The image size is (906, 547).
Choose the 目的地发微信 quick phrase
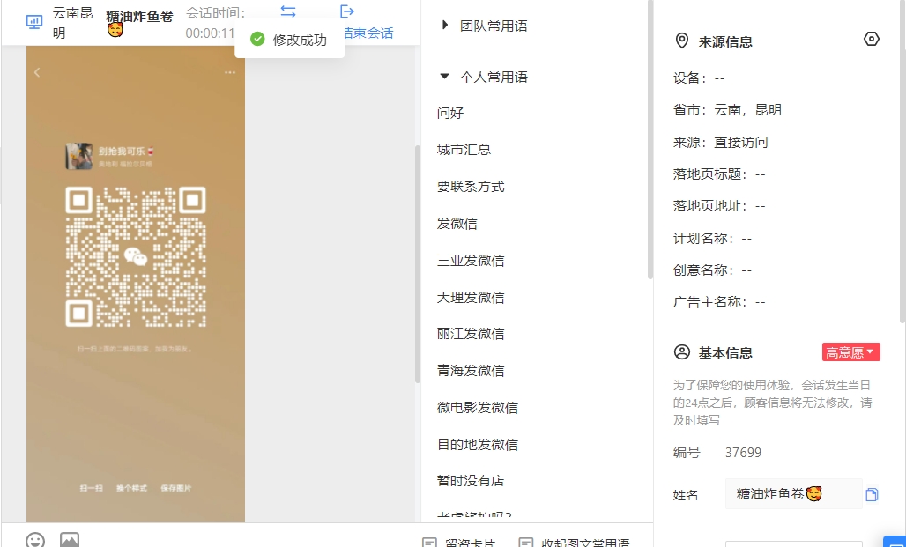[x=478, y=445]
